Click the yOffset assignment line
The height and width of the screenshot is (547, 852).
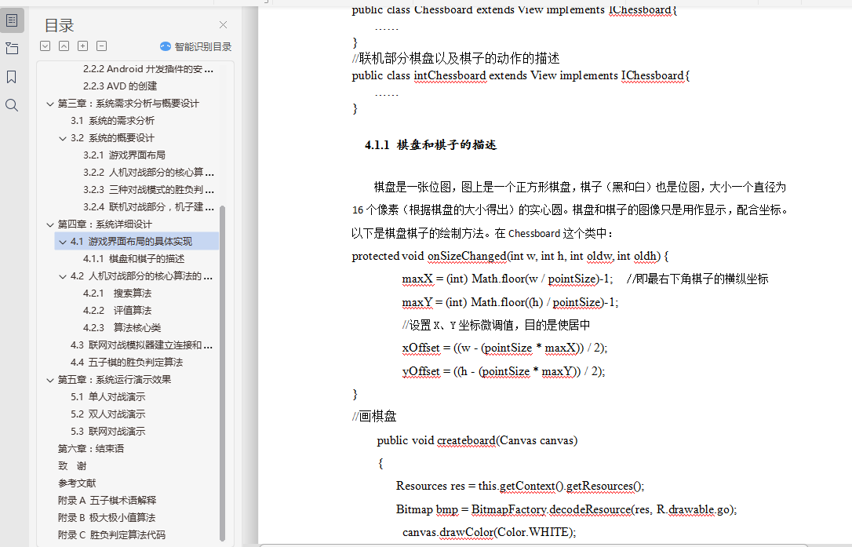[503, 371]
